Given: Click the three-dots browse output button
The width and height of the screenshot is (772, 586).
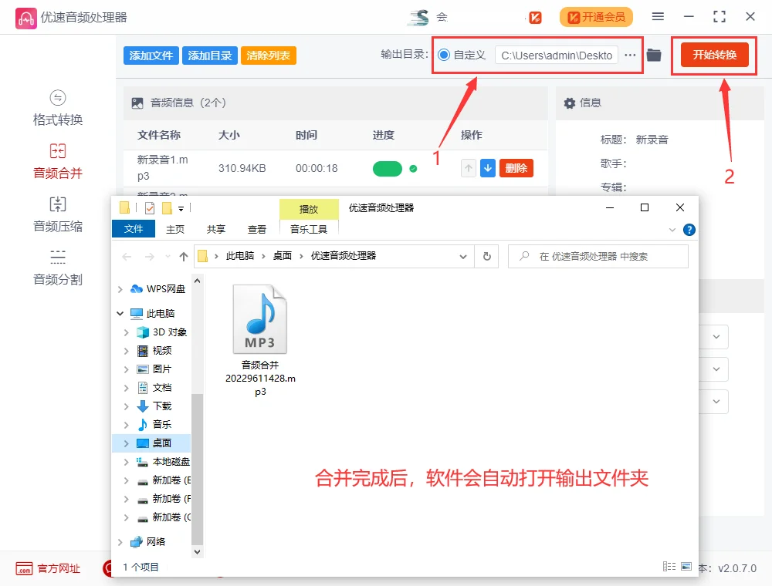Looking at the screenshot, I should pos(630,55).
